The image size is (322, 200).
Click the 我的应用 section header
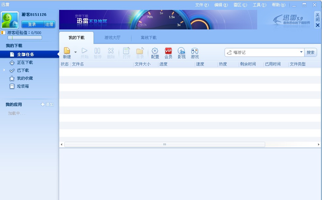click(14, 104)
